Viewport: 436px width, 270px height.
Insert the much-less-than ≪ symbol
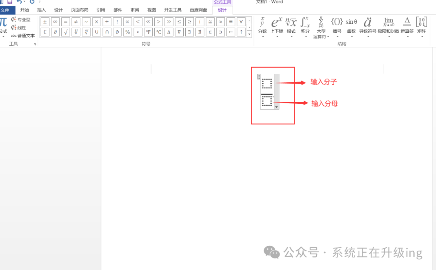pos(148,22)
